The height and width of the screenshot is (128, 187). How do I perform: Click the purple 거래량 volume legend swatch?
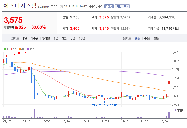[x=175, y=110]
